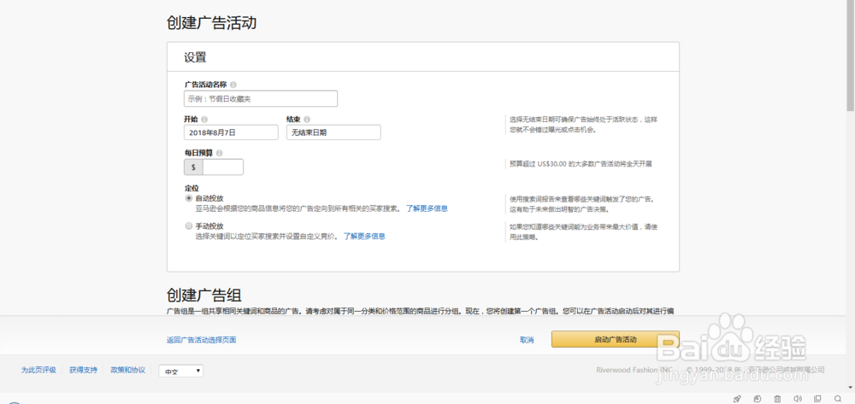Screen dimensions: 855x404
Task: Click 了解更多信息 link under 自动投放
Action: (427, 208)
